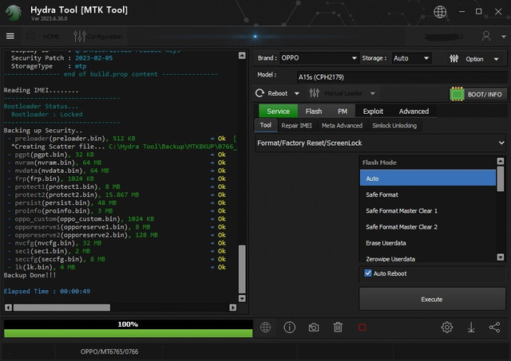Open the hamburger menu
Image resolution: width=511 pixels, height=361 pixels.
pos(10,36)
